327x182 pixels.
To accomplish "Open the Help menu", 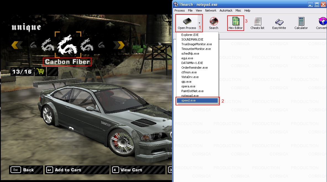I will coord(247,10).
